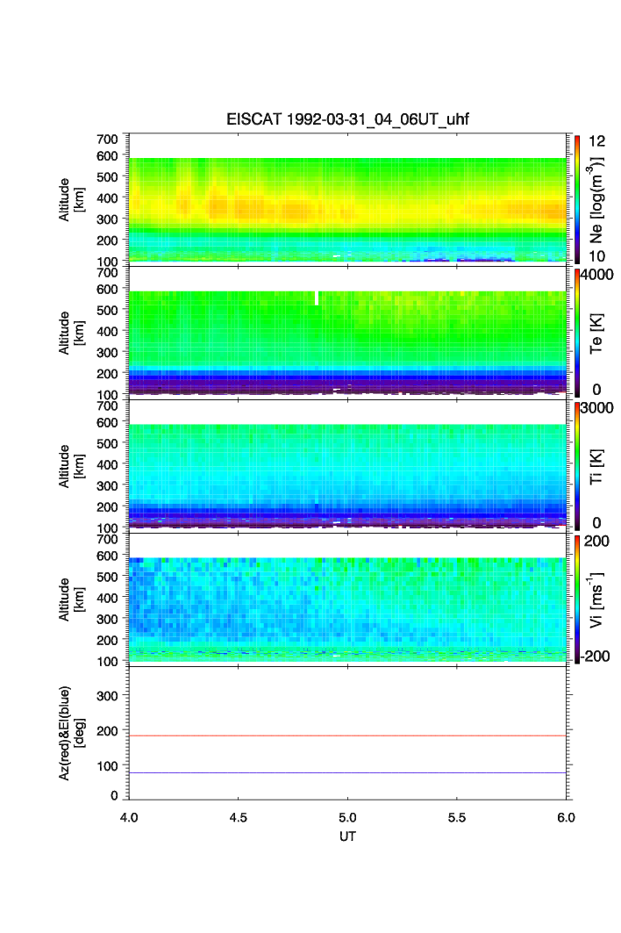
Task: Click the 4.0 tick on UT axis
Action: tap(129, 817)
